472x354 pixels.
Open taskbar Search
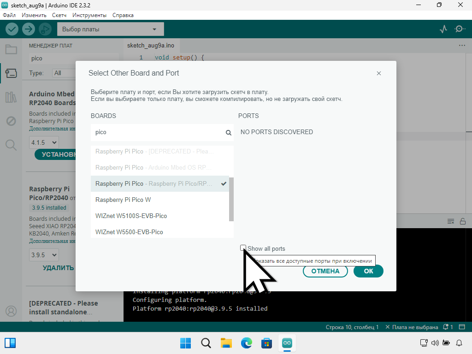click(206, 343)
